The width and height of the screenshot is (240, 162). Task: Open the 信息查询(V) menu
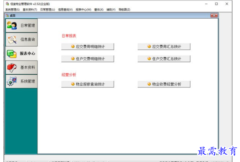pos(65,10)
